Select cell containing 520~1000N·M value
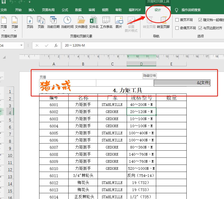This screenshot has height=199, width=224. 141,168
